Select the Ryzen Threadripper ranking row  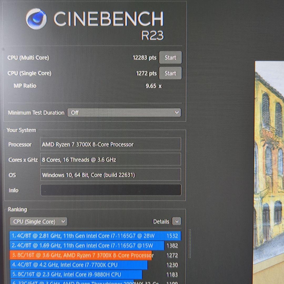(79, 282)
